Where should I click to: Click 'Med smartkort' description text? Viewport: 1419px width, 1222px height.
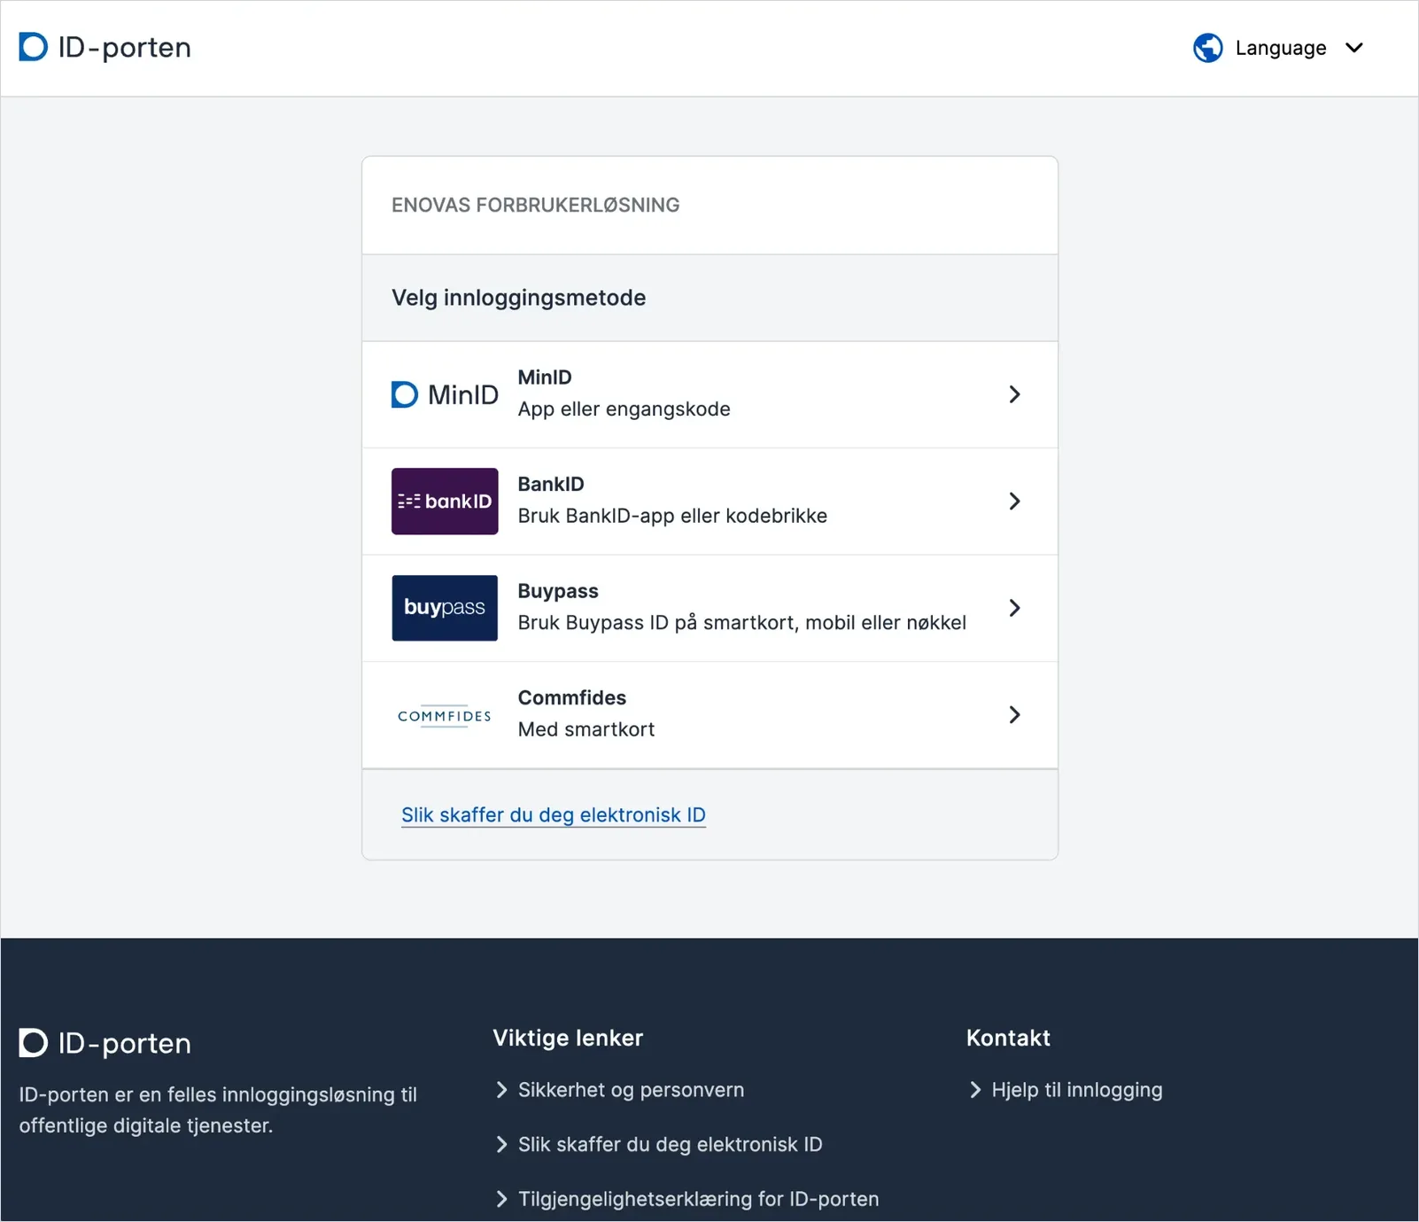[586, 729]
